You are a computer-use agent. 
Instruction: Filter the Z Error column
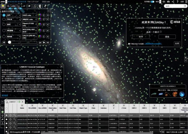[x=124, y=106]
